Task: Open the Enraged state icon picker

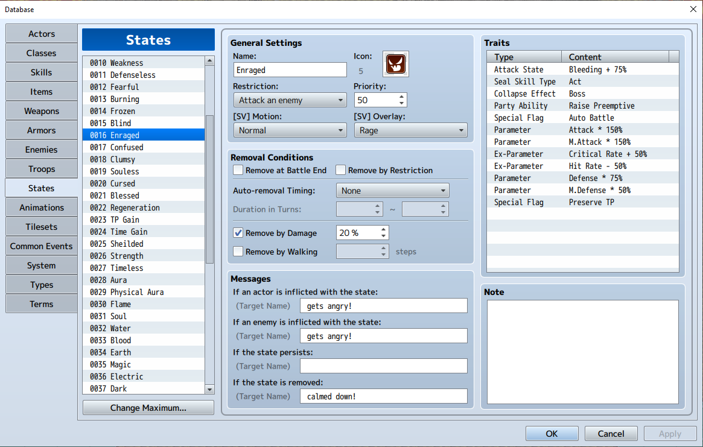Action: coord(395,64)
